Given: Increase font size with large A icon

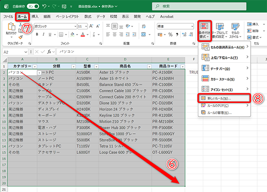Looking at the screenshot, I should (91, 26).
